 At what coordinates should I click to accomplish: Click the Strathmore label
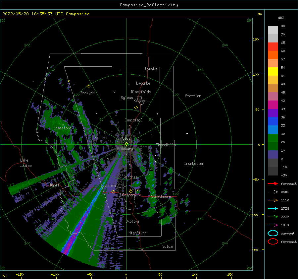coord(161,196)
